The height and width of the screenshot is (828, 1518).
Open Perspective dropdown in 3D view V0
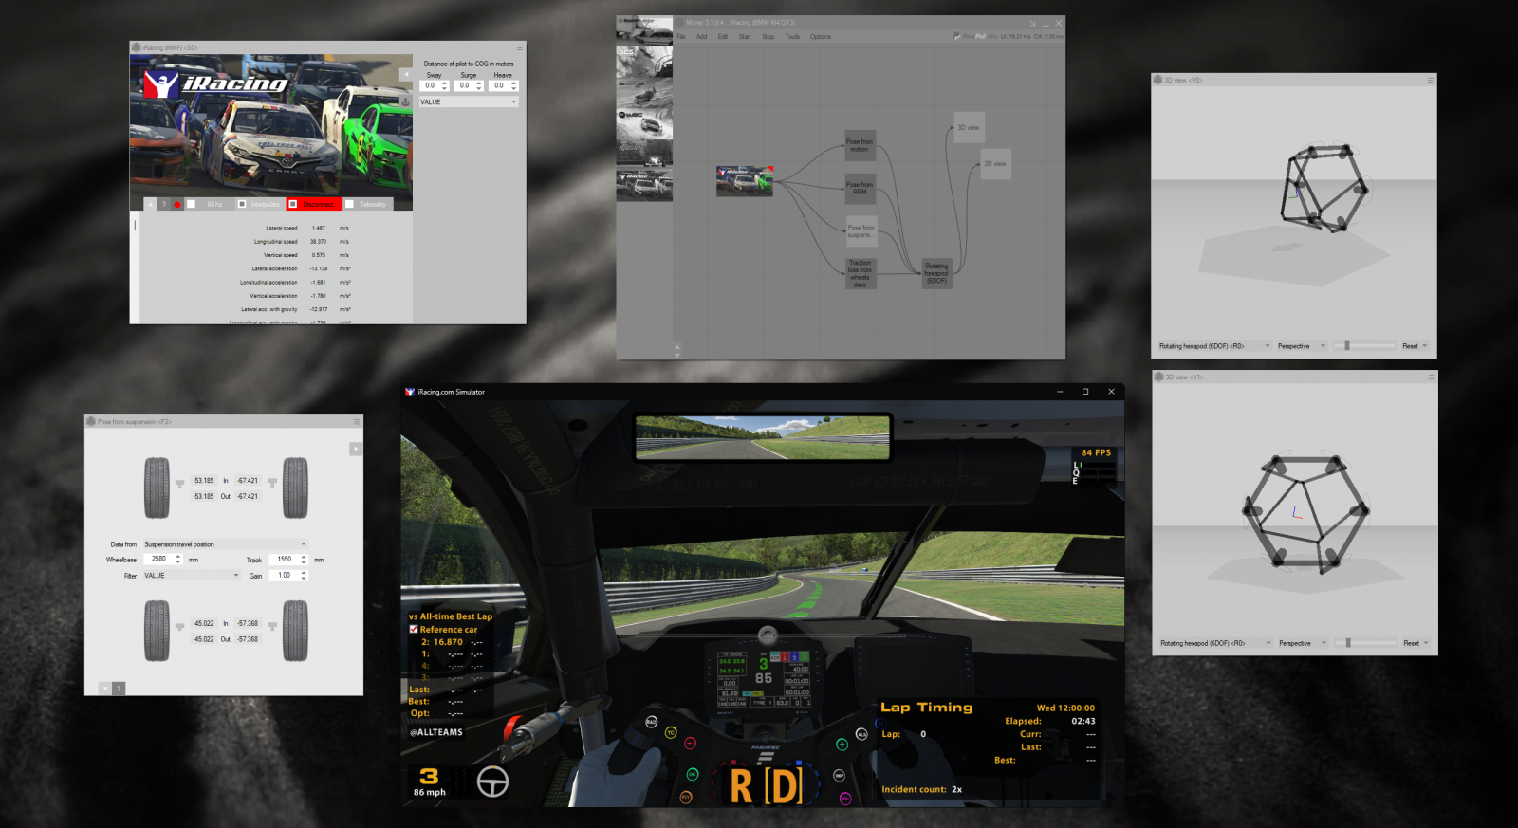(1302, 346)
